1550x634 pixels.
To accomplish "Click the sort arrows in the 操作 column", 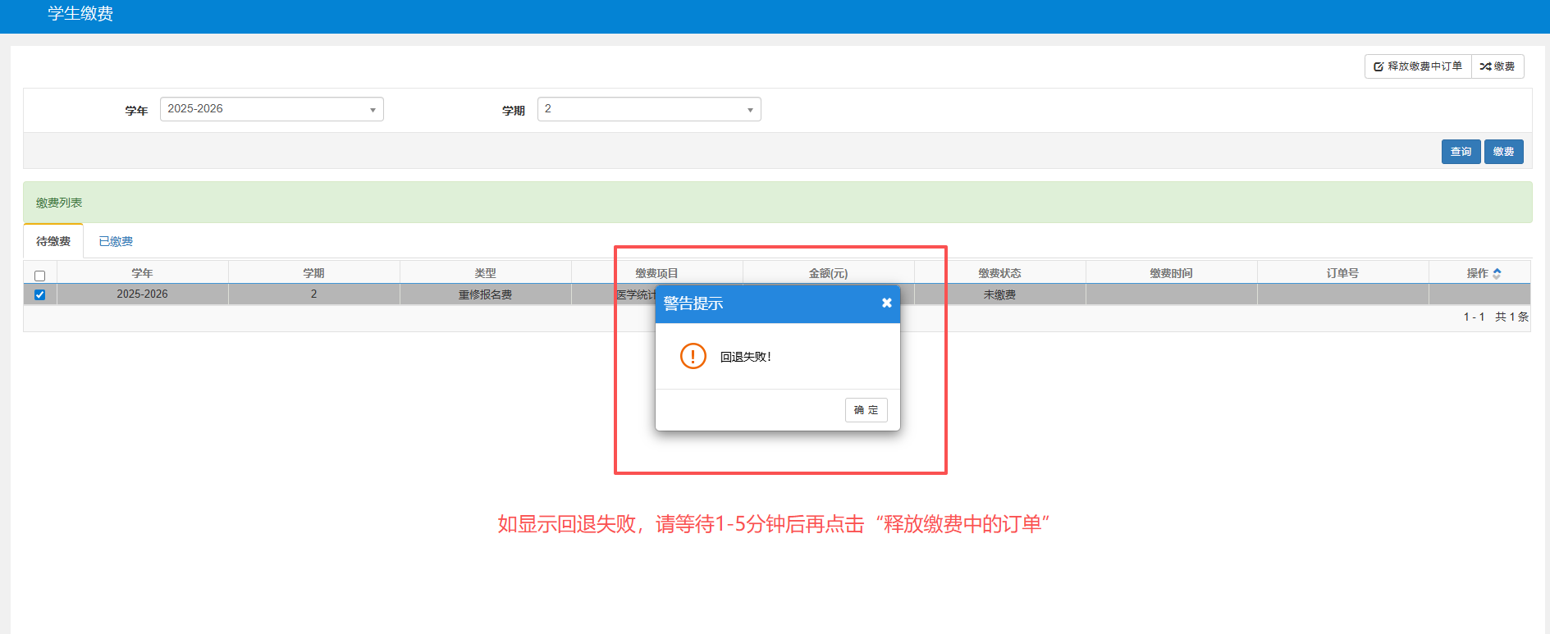I will coord(1497,274).
